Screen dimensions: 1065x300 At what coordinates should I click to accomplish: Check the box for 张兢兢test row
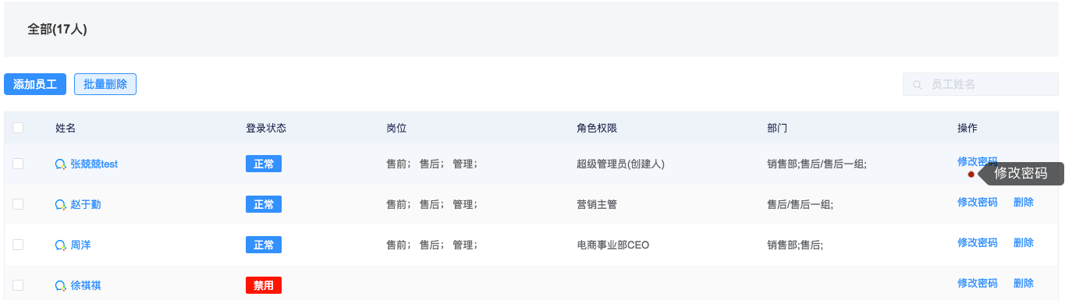(18, 164)
